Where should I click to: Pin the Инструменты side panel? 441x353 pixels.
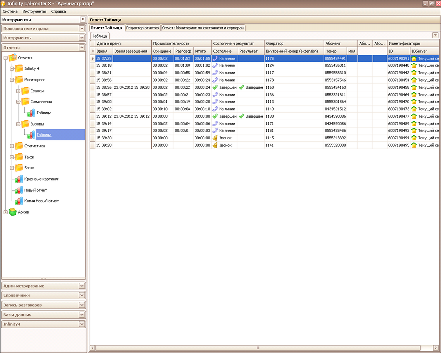83,20
